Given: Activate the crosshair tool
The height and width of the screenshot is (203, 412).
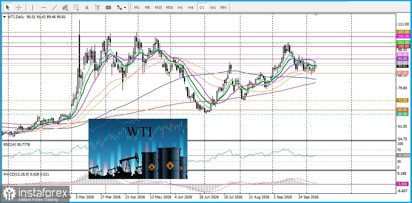Looking at the screenshot, I should (x=19, y=7).
